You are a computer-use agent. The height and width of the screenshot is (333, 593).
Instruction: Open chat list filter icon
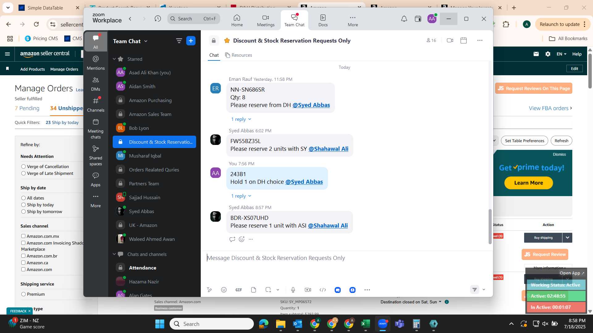(179, 41)
